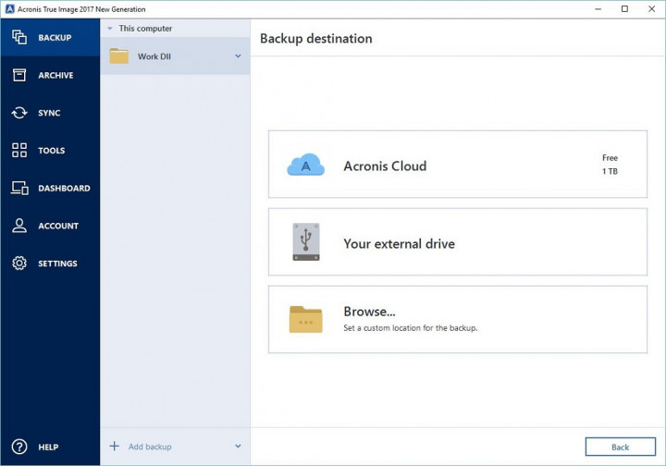This screenshot has width=666, height=466.
Task: Click the Archive box icon
Action: 19,75
